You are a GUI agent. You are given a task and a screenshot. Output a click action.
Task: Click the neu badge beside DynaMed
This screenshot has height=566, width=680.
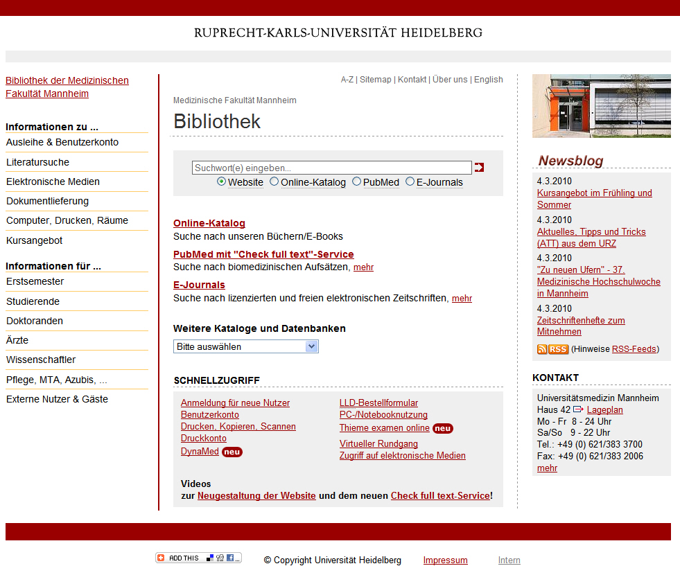pyautogui.click(x=232, y=452)
